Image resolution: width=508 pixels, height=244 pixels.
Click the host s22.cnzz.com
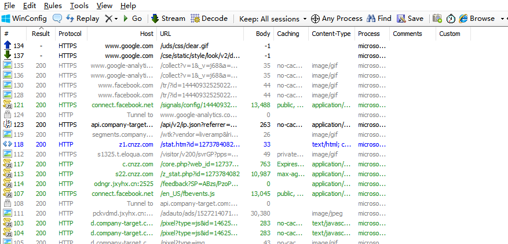(134, 174)
